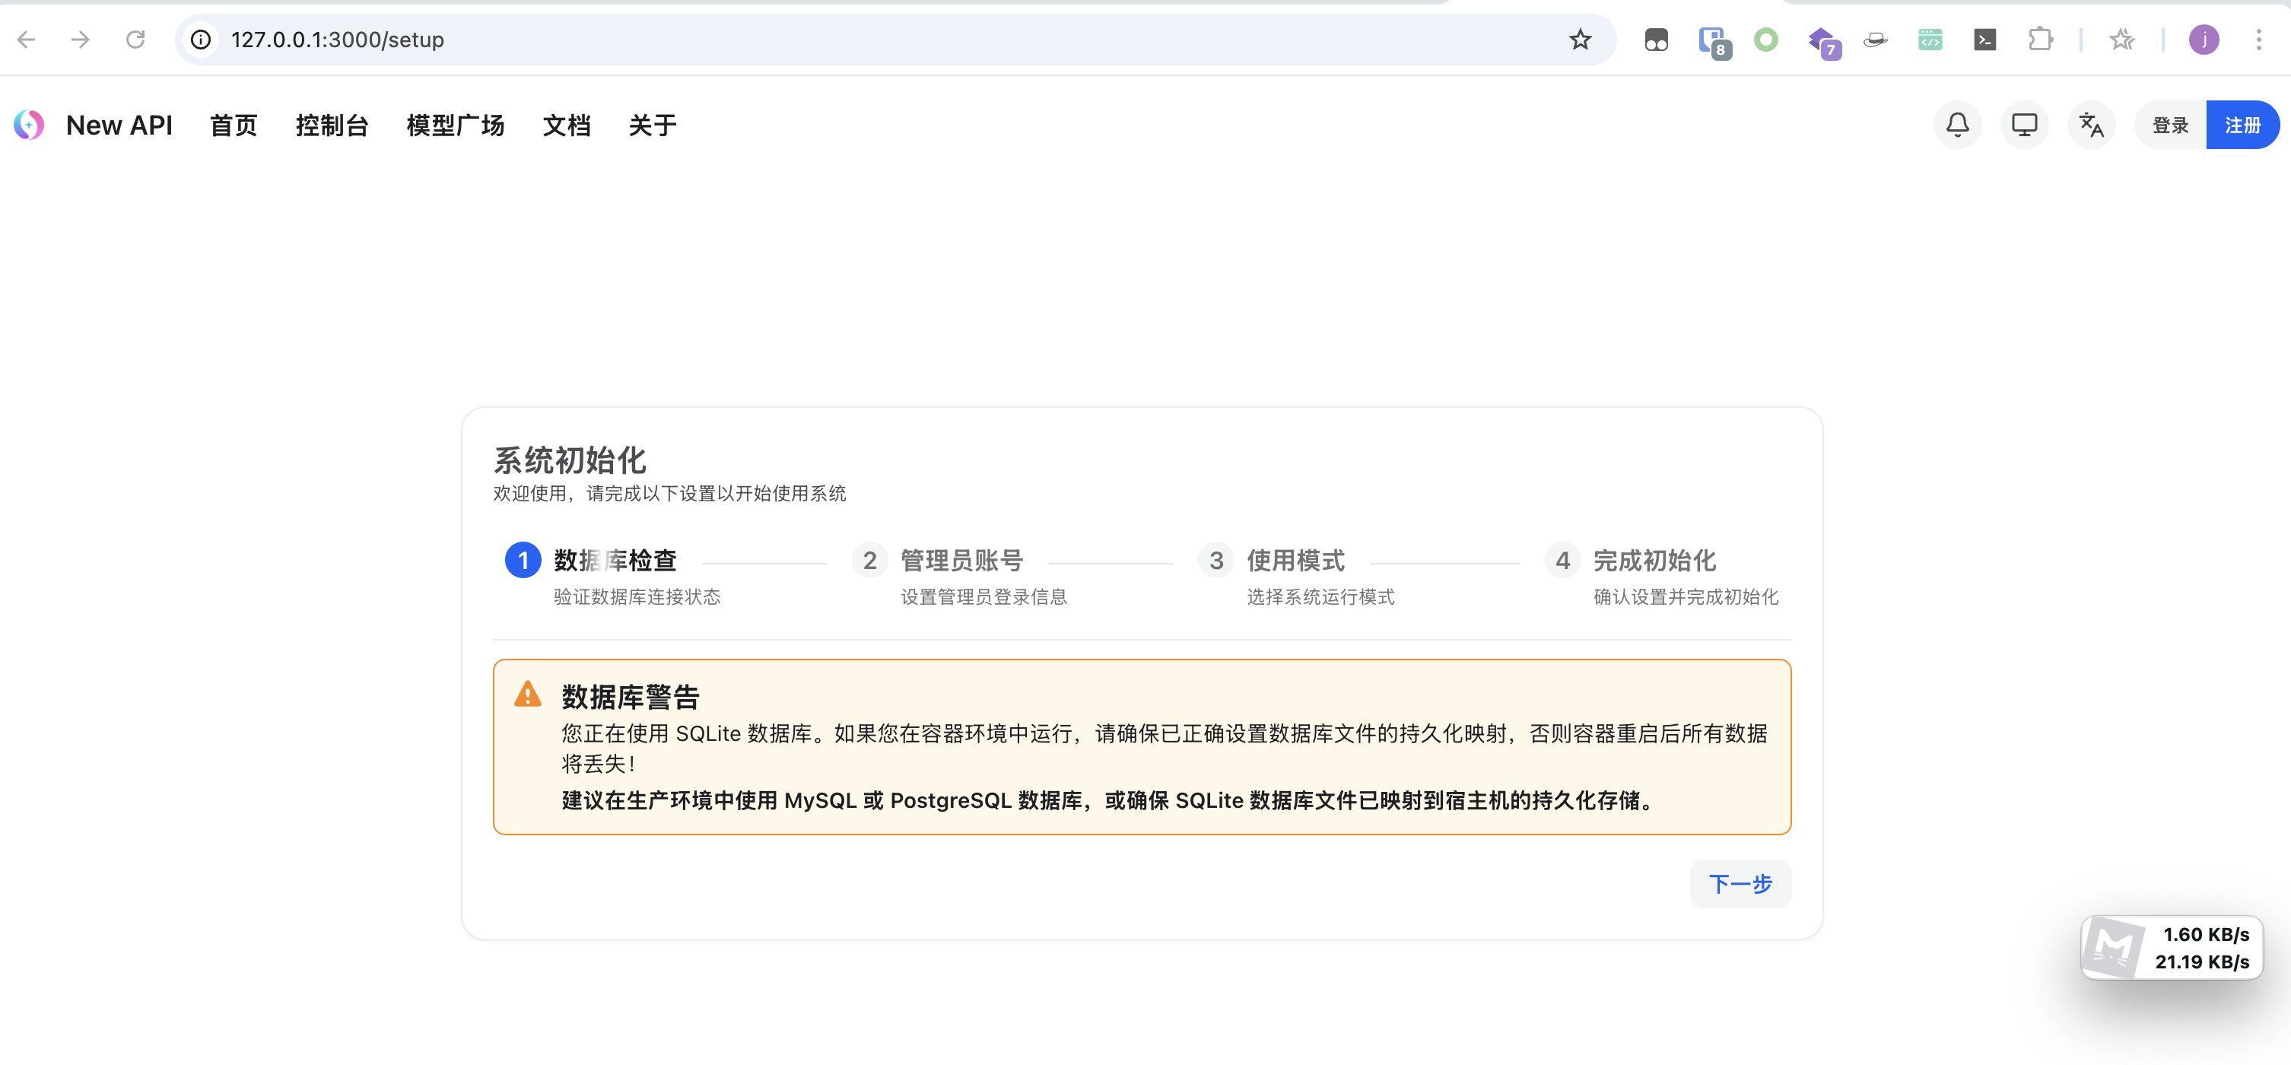Bookmark this page with star icon

click(x=1580, y=39)
